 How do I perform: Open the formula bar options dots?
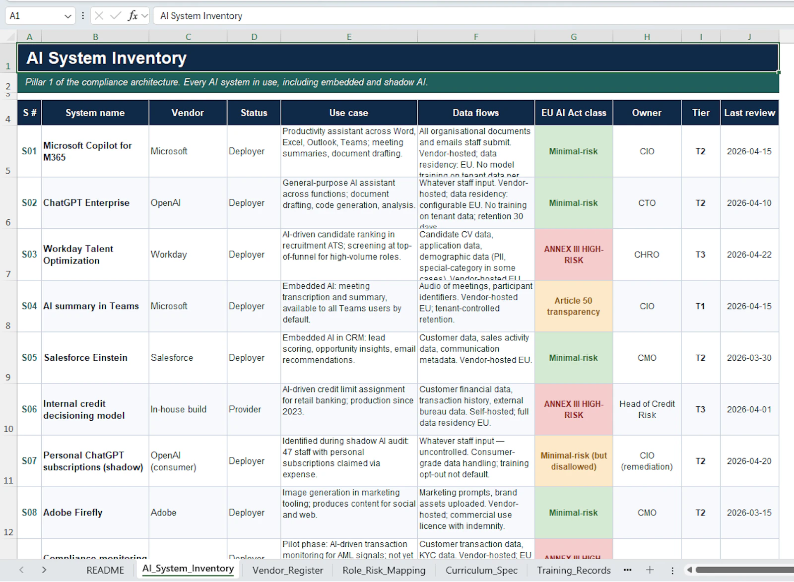[x=83, y=16]
